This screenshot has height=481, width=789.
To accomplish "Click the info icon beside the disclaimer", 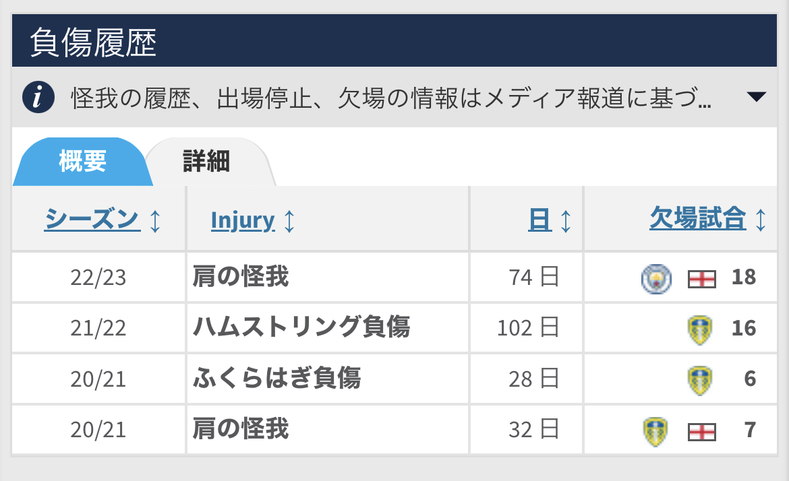I will pyautogui.click(x=38, y=98).
